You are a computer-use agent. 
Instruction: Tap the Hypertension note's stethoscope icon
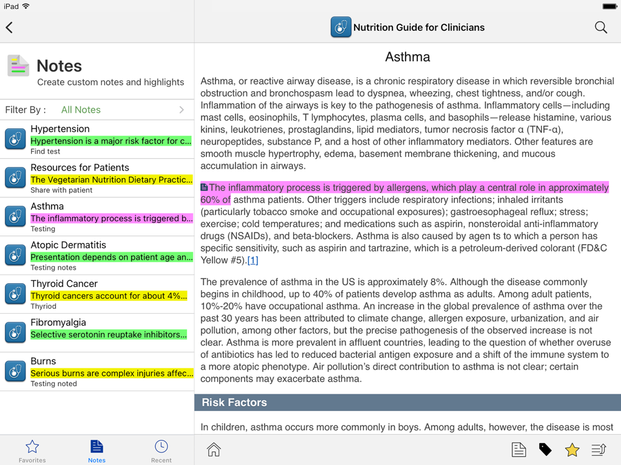pyautogui.click(x=15, y=139)
